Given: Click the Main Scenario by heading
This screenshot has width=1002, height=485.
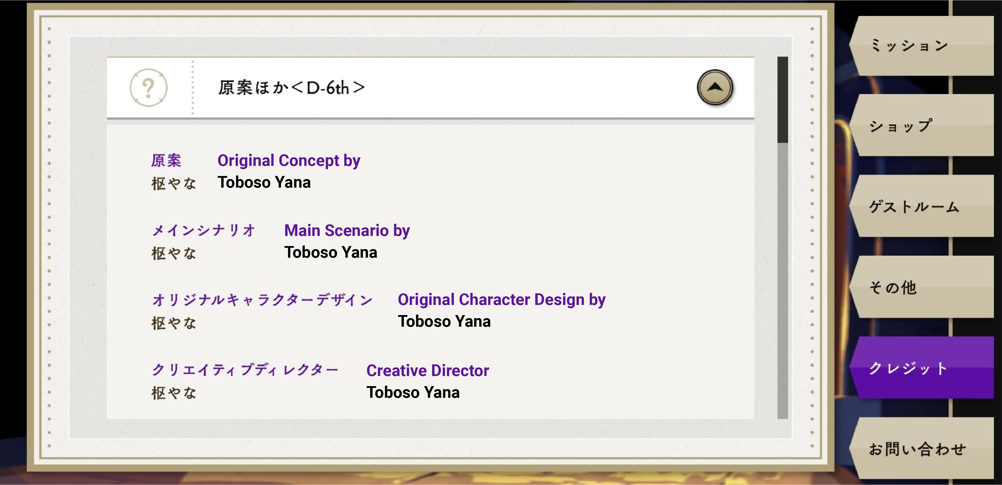Looking at the screenshot, I should [x=347, y=231].
